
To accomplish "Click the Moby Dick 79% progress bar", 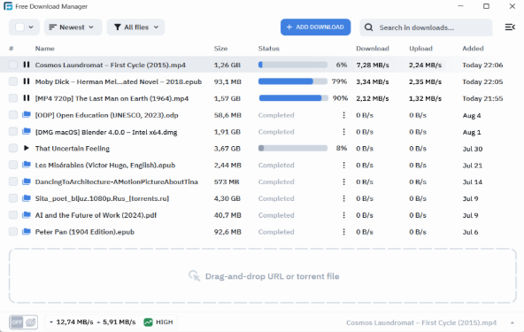I will 293,81.
